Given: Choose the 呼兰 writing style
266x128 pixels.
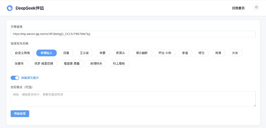Looking at the screenshot, I should click(201, 53).
